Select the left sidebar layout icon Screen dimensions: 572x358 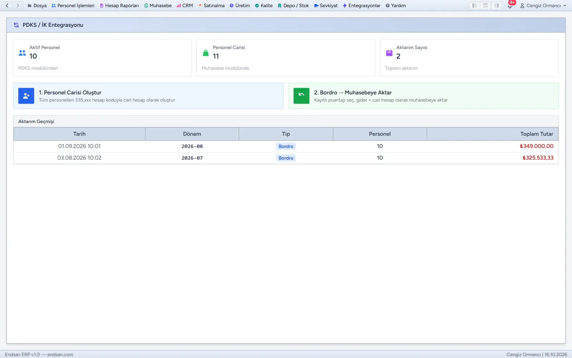474,5
